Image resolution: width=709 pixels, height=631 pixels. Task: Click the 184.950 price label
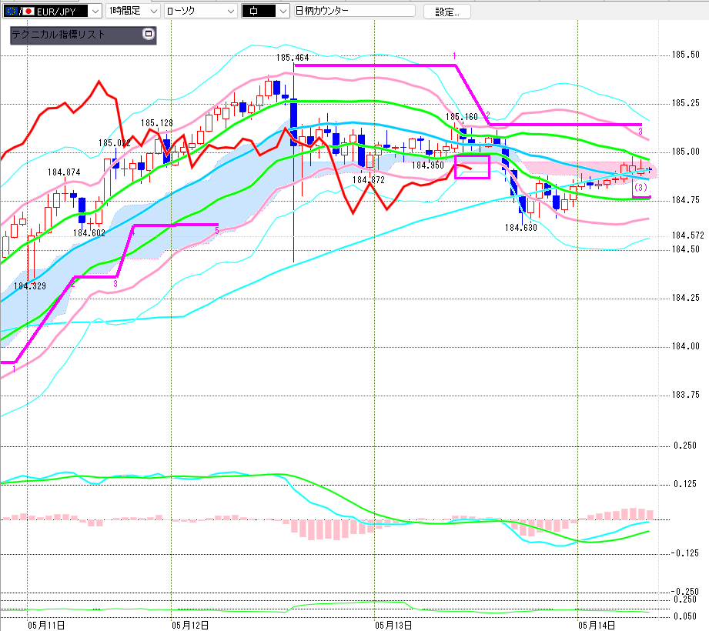[428, 165]
